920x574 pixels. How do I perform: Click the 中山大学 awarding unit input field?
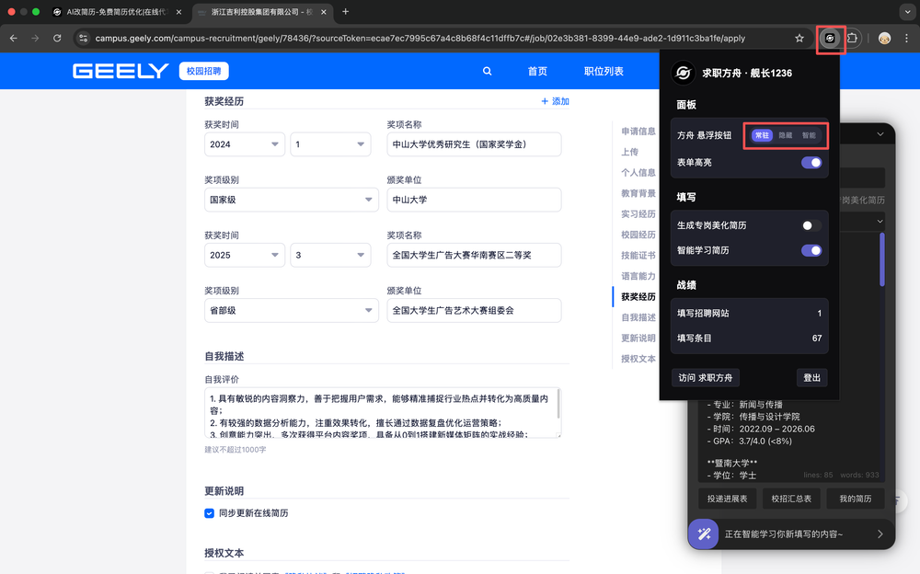(x=474, y=200)
